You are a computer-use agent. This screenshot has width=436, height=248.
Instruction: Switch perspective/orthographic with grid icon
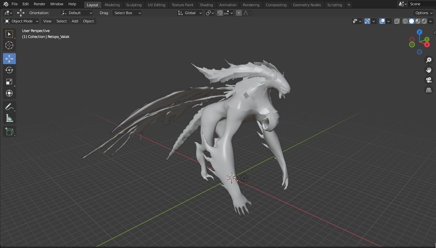tap(429, 90)
